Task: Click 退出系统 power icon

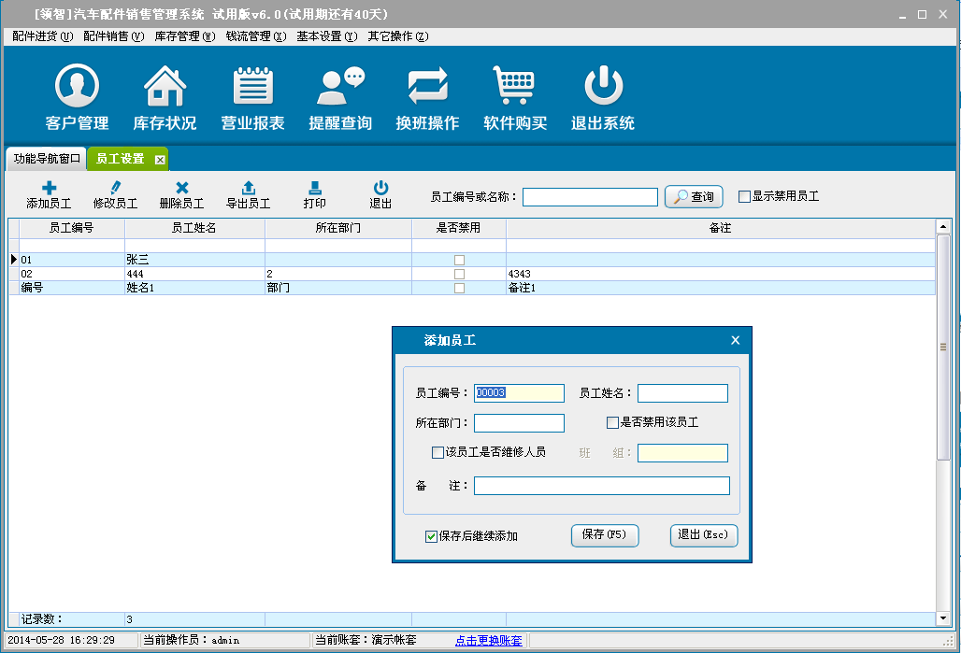Action: point(603,87)
